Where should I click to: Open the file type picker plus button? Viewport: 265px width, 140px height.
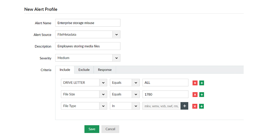pyautogui.click(x=184, y=106)
